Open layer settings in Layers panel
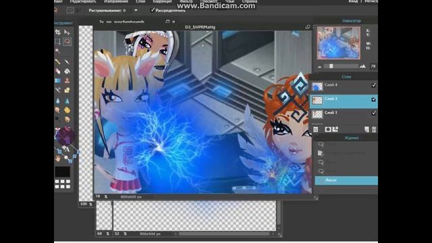 click(316, 129)
